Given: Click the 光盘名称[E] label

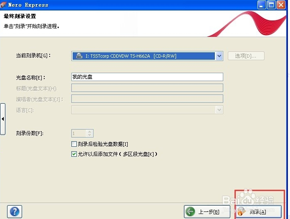Looking at the screenshot, I should pos(31,77).
